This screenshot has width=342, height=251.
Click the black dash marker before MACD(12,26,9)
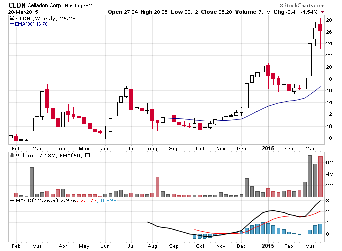coord(12,200)
